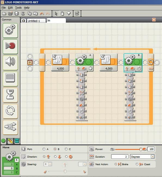Select the Coast next action radio

[137, 164]
